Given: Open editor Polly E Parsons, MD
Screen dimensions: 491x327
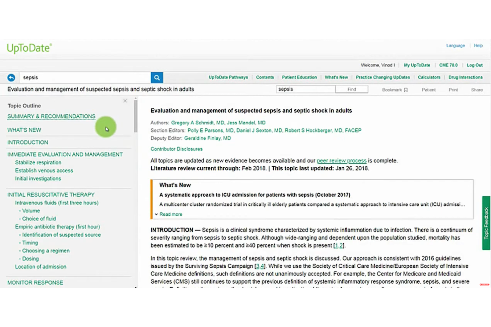Looking at the screenshot, I should click(211, 131).
